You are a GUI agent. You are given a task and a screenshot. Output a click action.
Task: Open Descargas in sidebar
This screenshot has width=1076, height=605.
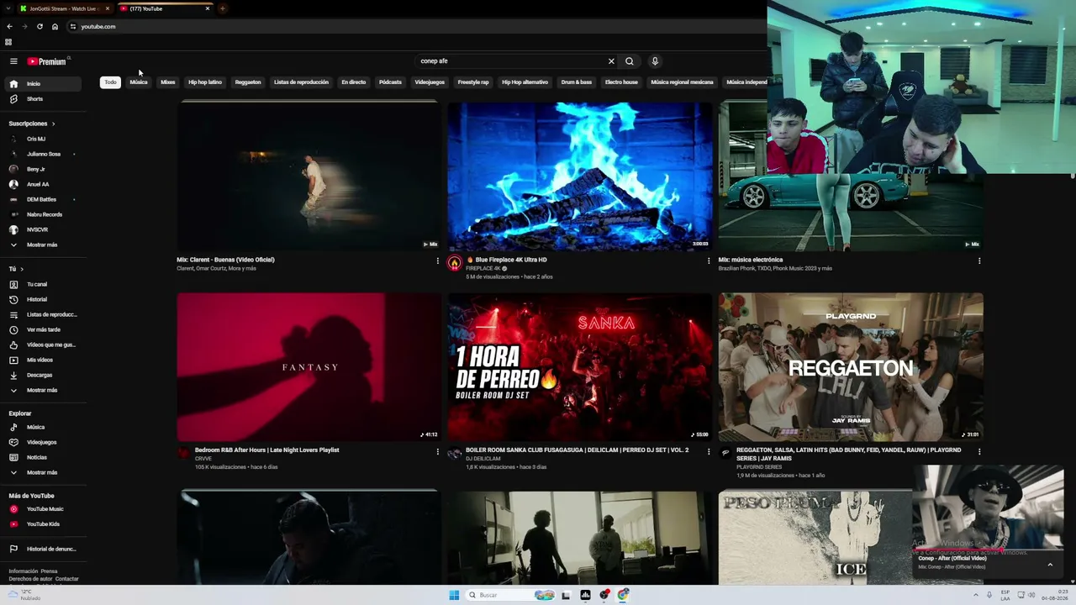pyautogui.click(x=41, y=376)
